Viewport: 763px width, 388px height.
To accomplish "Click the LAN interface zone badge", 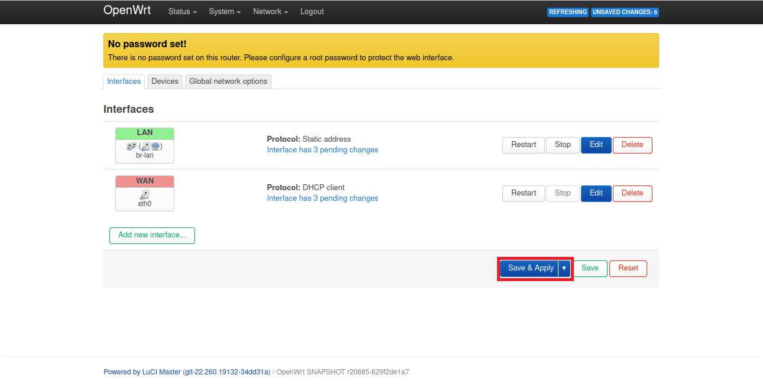I will tap(145, 133).
